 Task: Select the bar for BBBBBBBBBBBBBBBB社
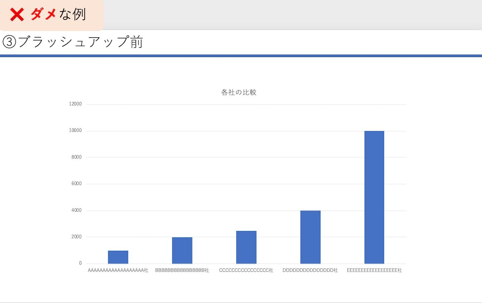(182, 250)
